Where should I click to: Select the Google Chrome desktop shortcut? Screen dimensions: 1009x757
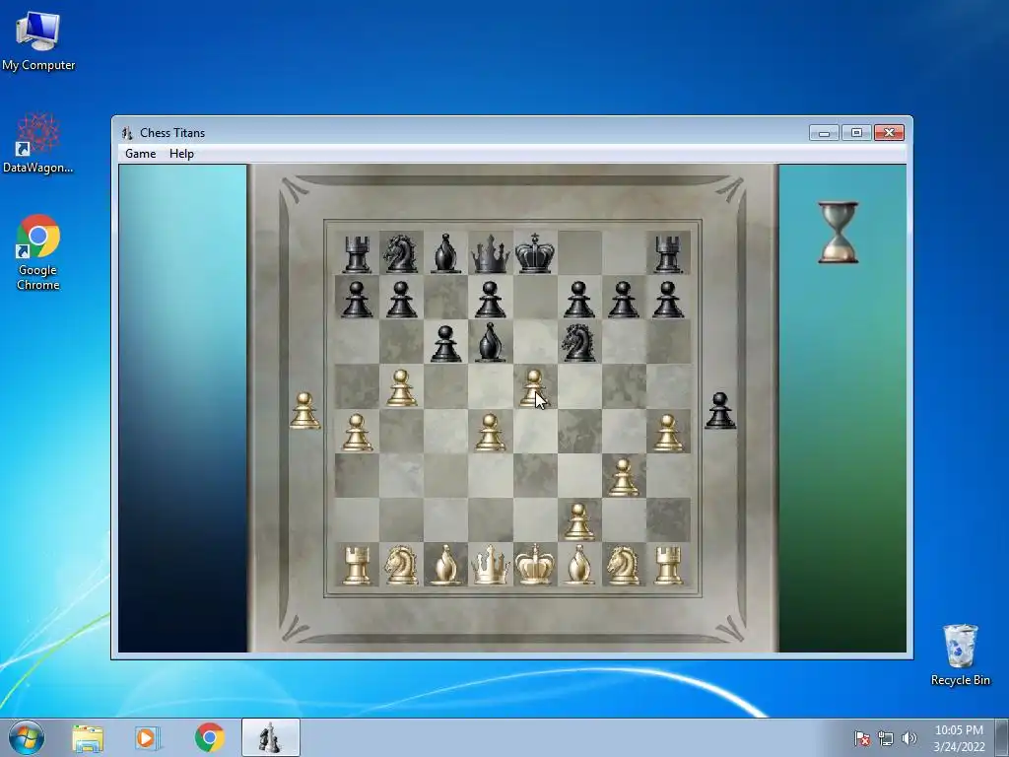tap(38, 252)
